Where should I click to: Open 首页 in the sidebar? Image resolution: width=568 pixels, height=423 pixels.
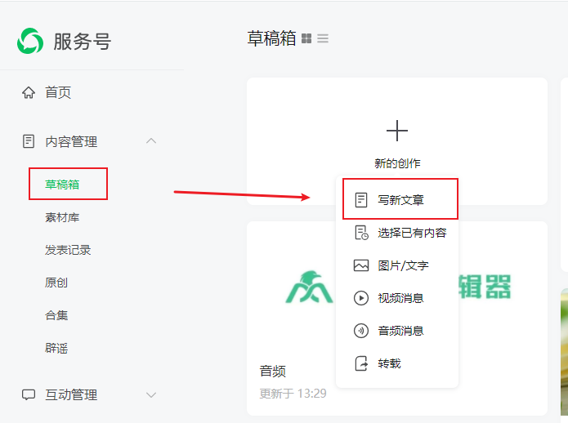pos(58,92)
